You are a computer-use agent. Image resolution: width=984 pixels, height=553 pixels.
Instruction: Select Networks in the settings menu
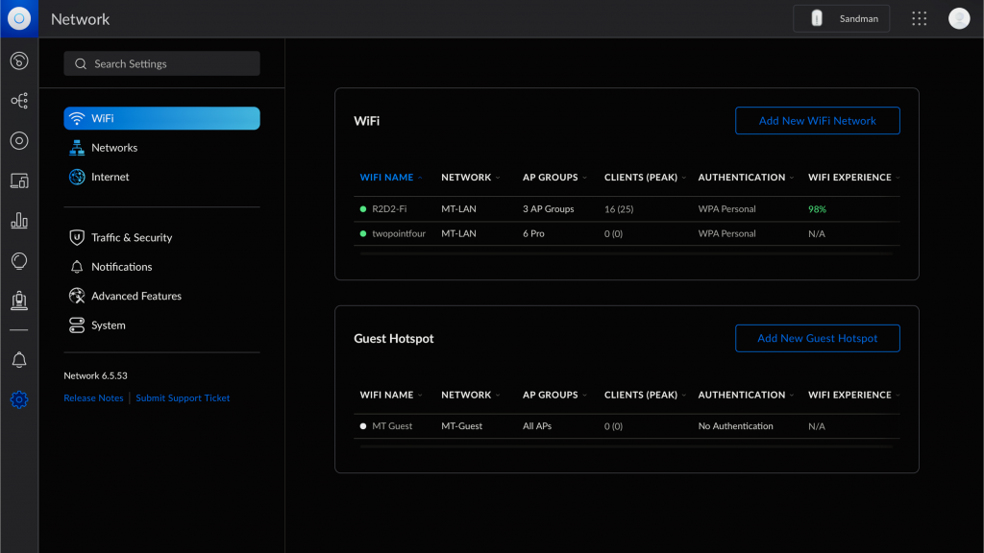tap(114, 148)
